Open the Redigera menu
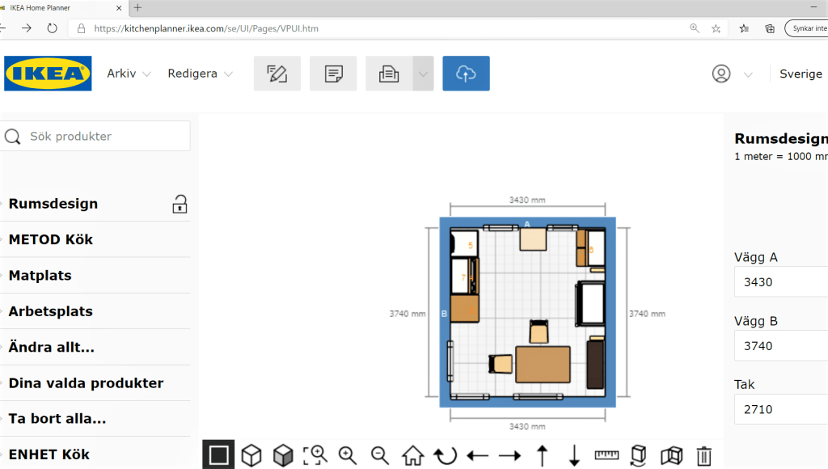Viewport: 828px width, 469px height. click(x=200, y=74)
